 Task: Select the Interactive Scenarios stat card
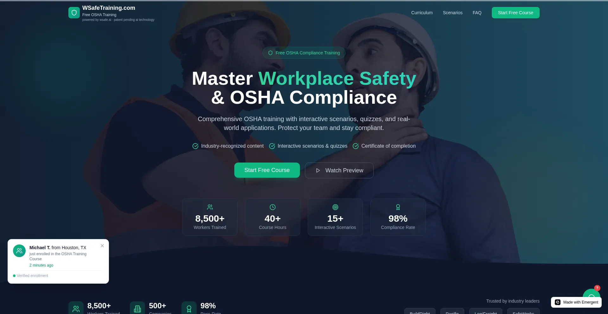click(335, 217)
